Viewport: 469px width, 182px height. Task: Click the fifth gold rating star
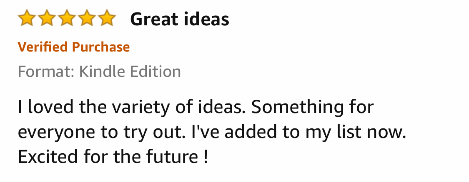pos(107,19)
